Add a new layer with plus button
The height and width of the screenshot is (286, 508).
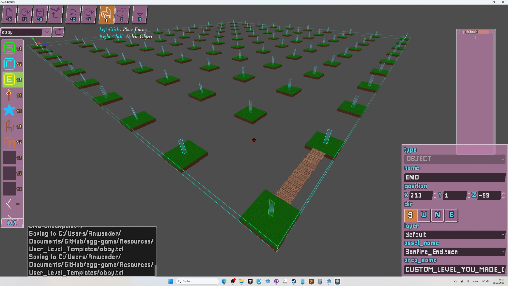click(475, 37)
